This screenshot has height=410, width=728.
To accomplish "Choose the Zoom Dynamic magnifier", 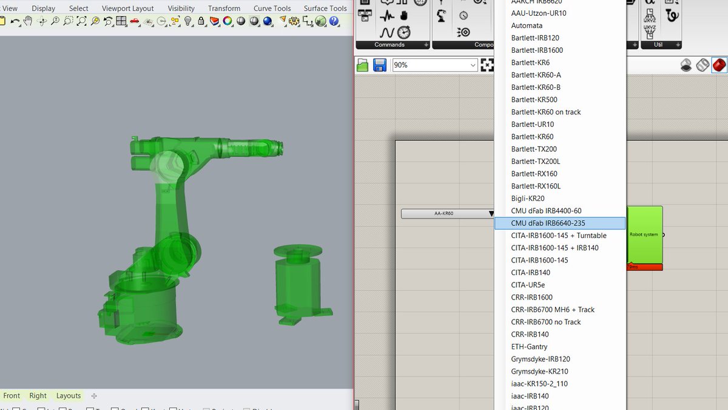I will 55,21.
